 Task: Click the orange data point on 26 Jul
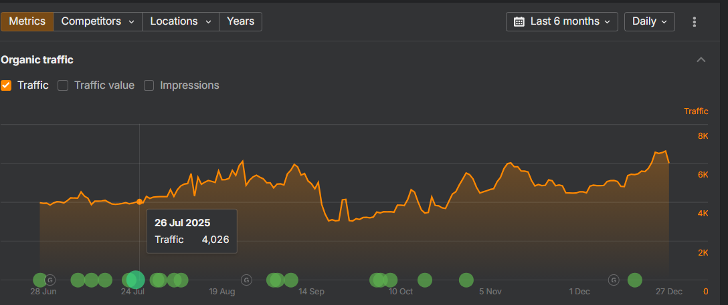140,202
